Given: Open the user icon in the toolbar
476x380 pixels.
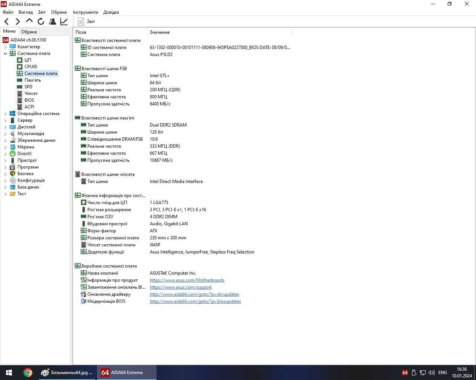Looking at the screenshot, I should tap(52, 22).
